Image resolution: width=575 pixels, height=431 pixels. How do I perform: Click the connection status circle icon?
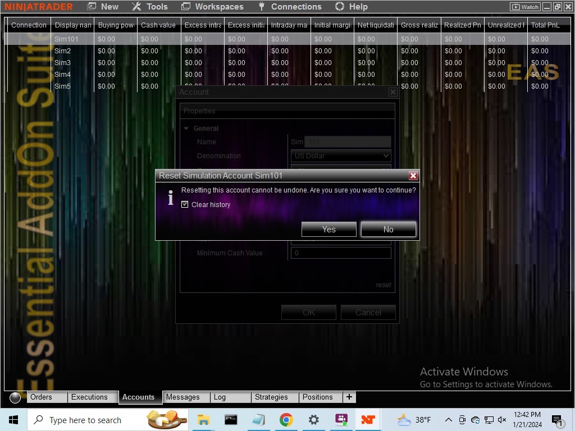[15, 397]
